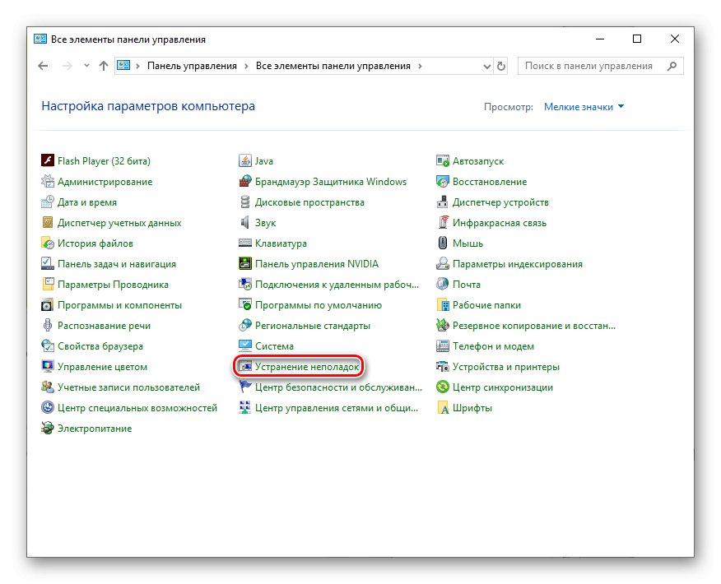
Task: Focus the Поиск в панели управления field
Action: (x=601, y=66)
